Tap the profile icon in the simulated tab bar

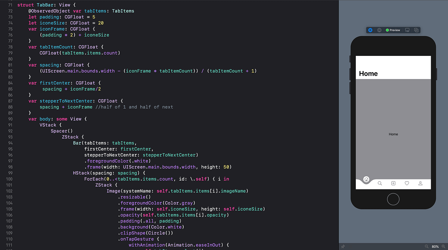pos(420,183)
